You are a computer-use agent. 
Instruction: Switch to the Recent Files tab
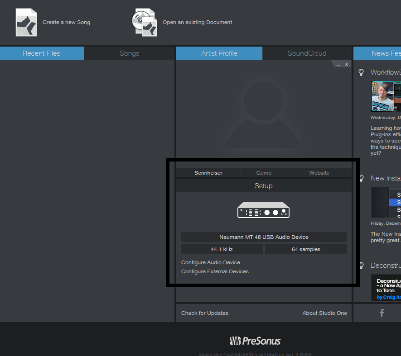tap(42, 53)
